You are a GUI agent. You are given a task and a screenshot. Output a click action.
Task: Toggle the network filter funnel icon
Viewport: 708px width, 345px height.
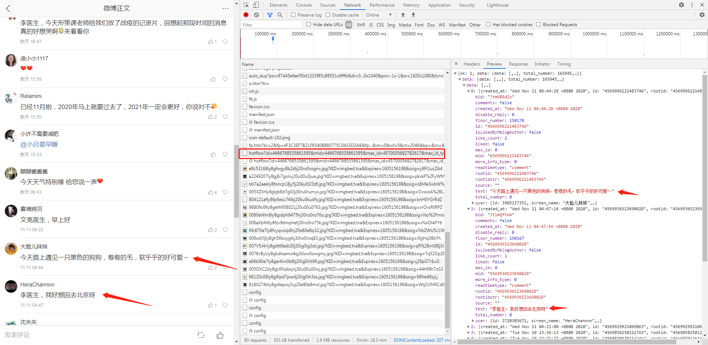coord(270,15)
